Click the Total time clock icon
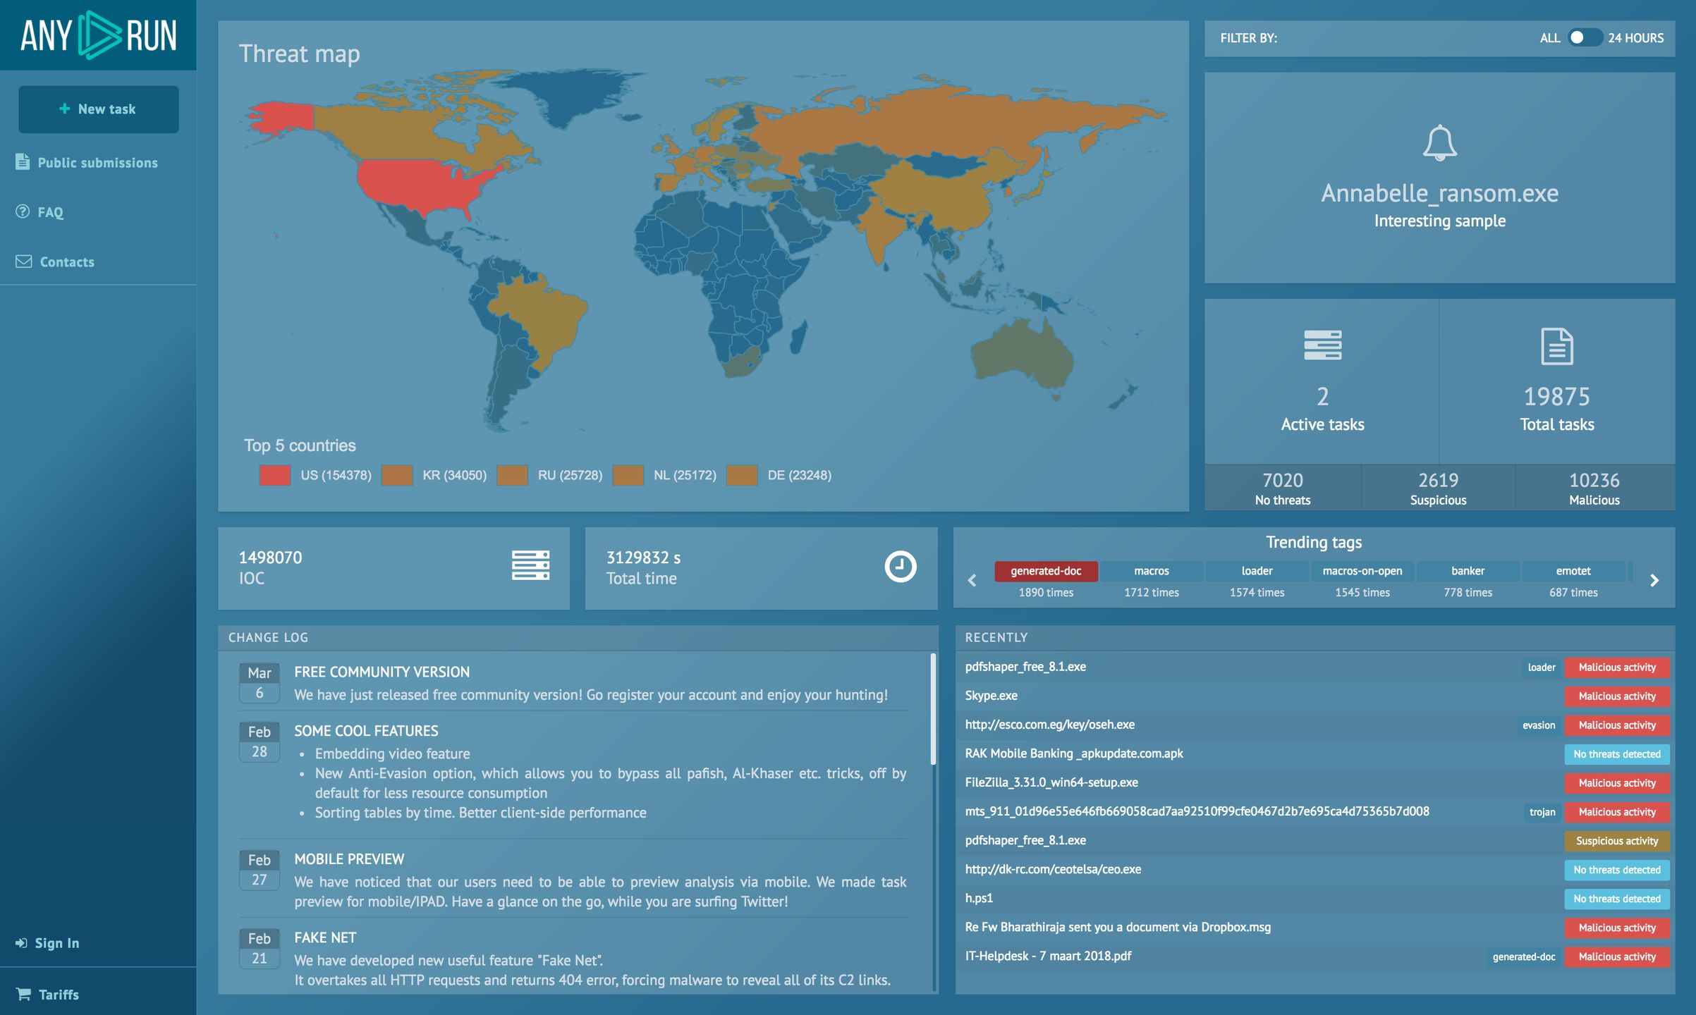 click(900, 567)
